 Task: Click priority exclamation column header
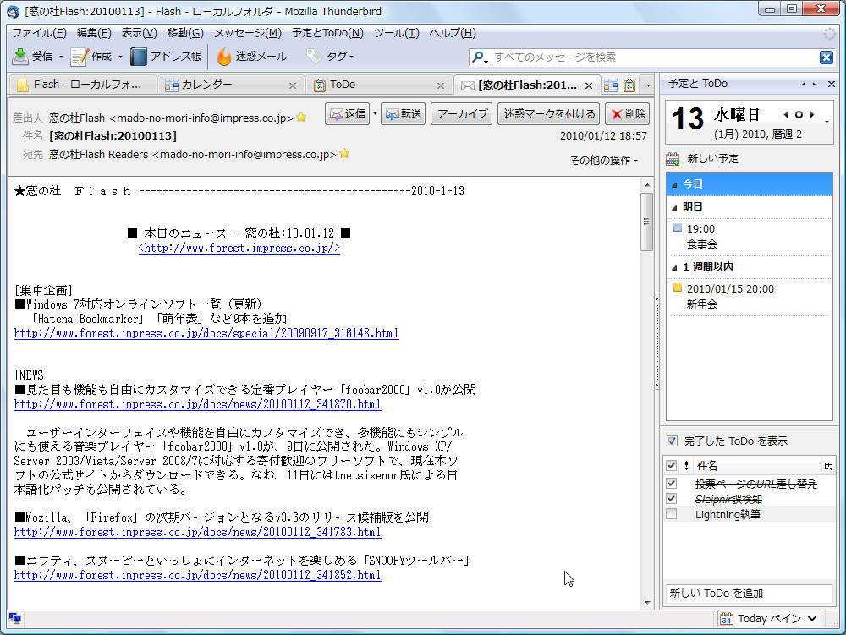(x=686, y=466)
